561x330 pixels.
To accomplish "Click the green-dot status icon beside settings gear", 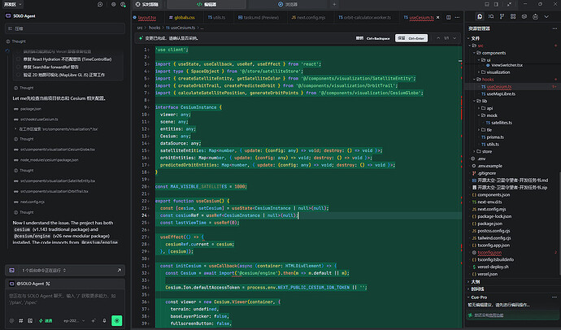I will coord(123,4).
